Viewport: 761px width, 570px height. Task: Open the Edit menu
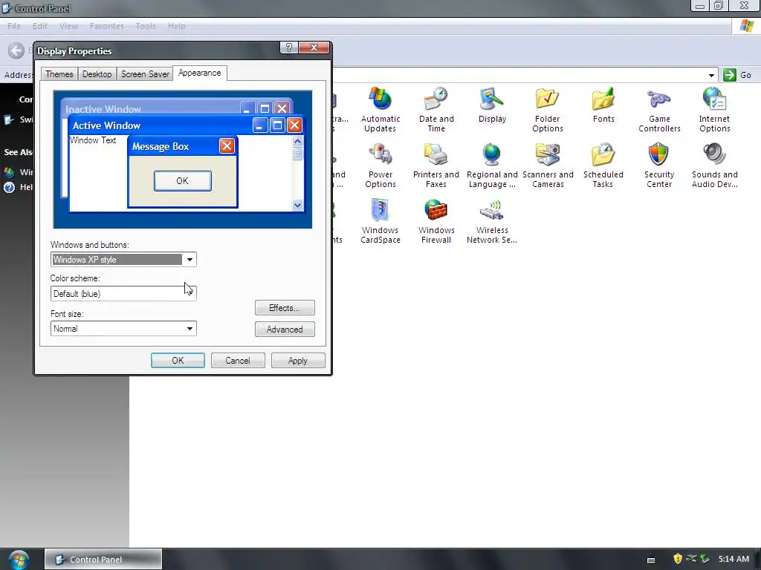click(40, 26)
